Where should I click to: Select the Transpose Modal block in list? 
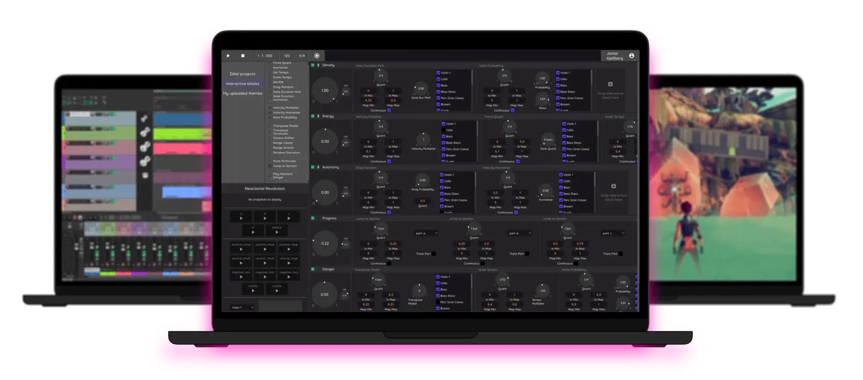click(285, 126)
